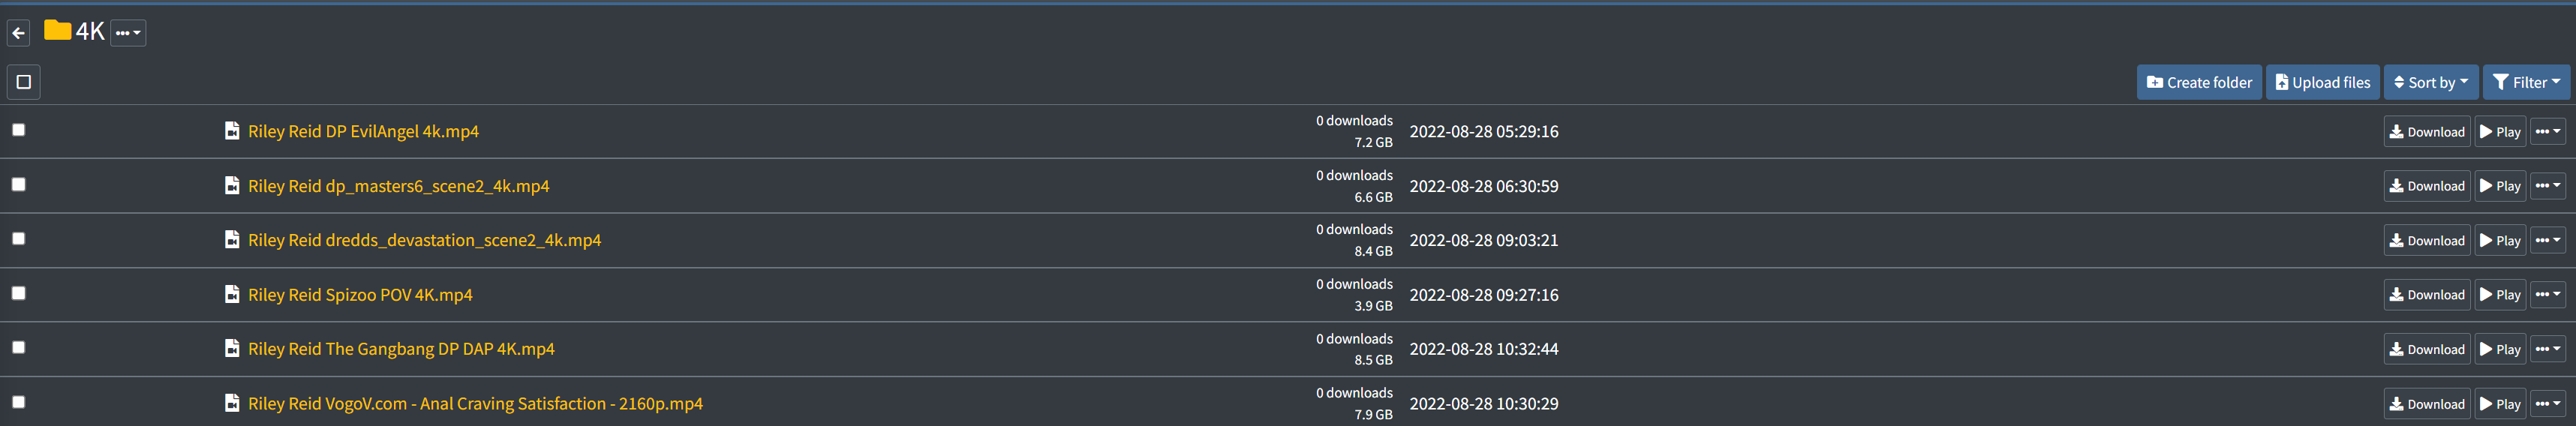Open the Sort by dropdown
The height and width of the screenshot is (426, 2576).
2431,83
